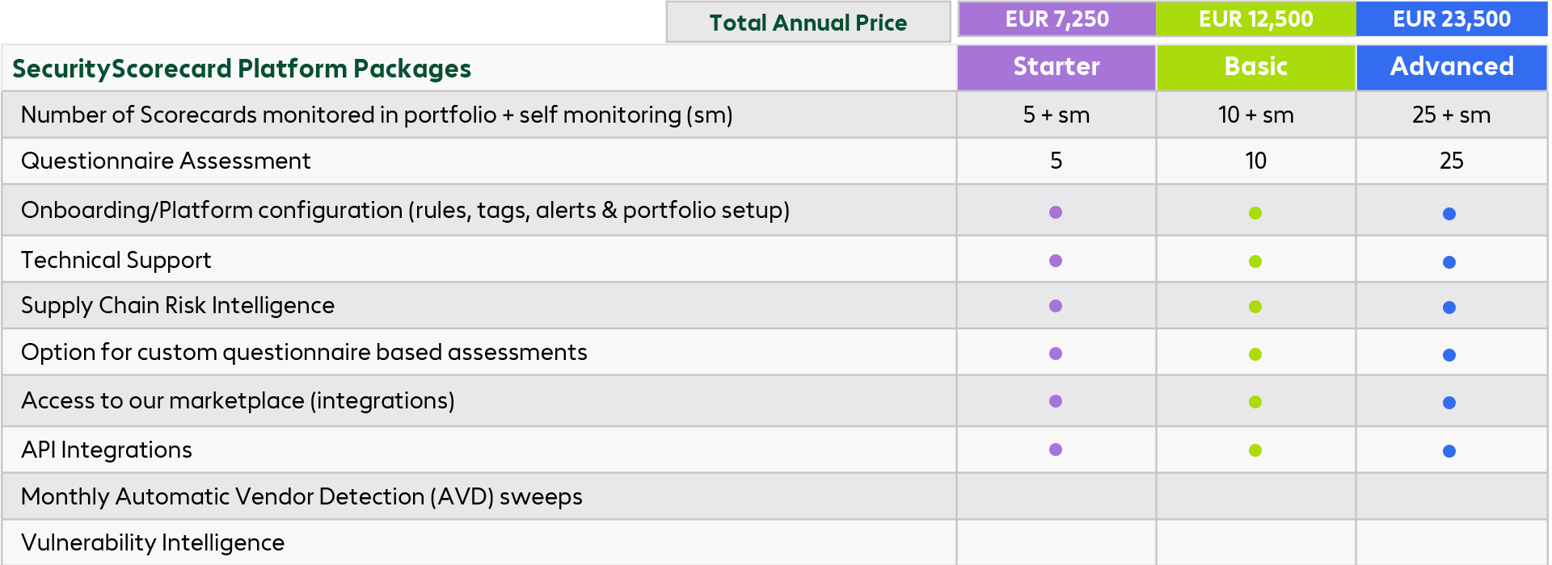The image size is (1552, 565).
Task: Click the EUR 7,250 price cell
Action: pyautogui.click(x=1056, y=19)
